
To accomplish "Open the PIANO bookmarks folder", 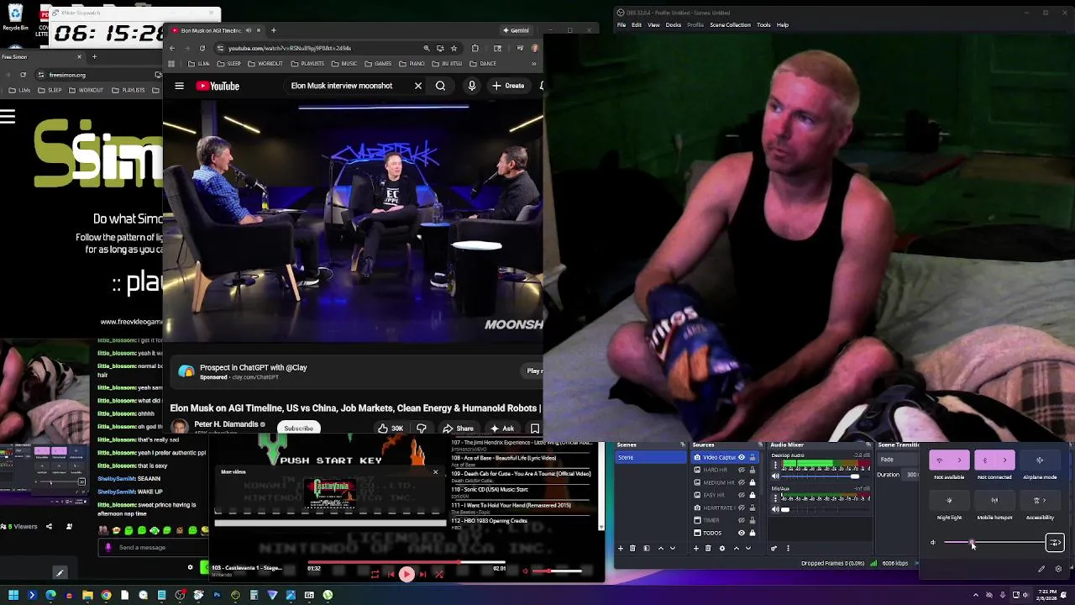I will (x=412, y=64).
